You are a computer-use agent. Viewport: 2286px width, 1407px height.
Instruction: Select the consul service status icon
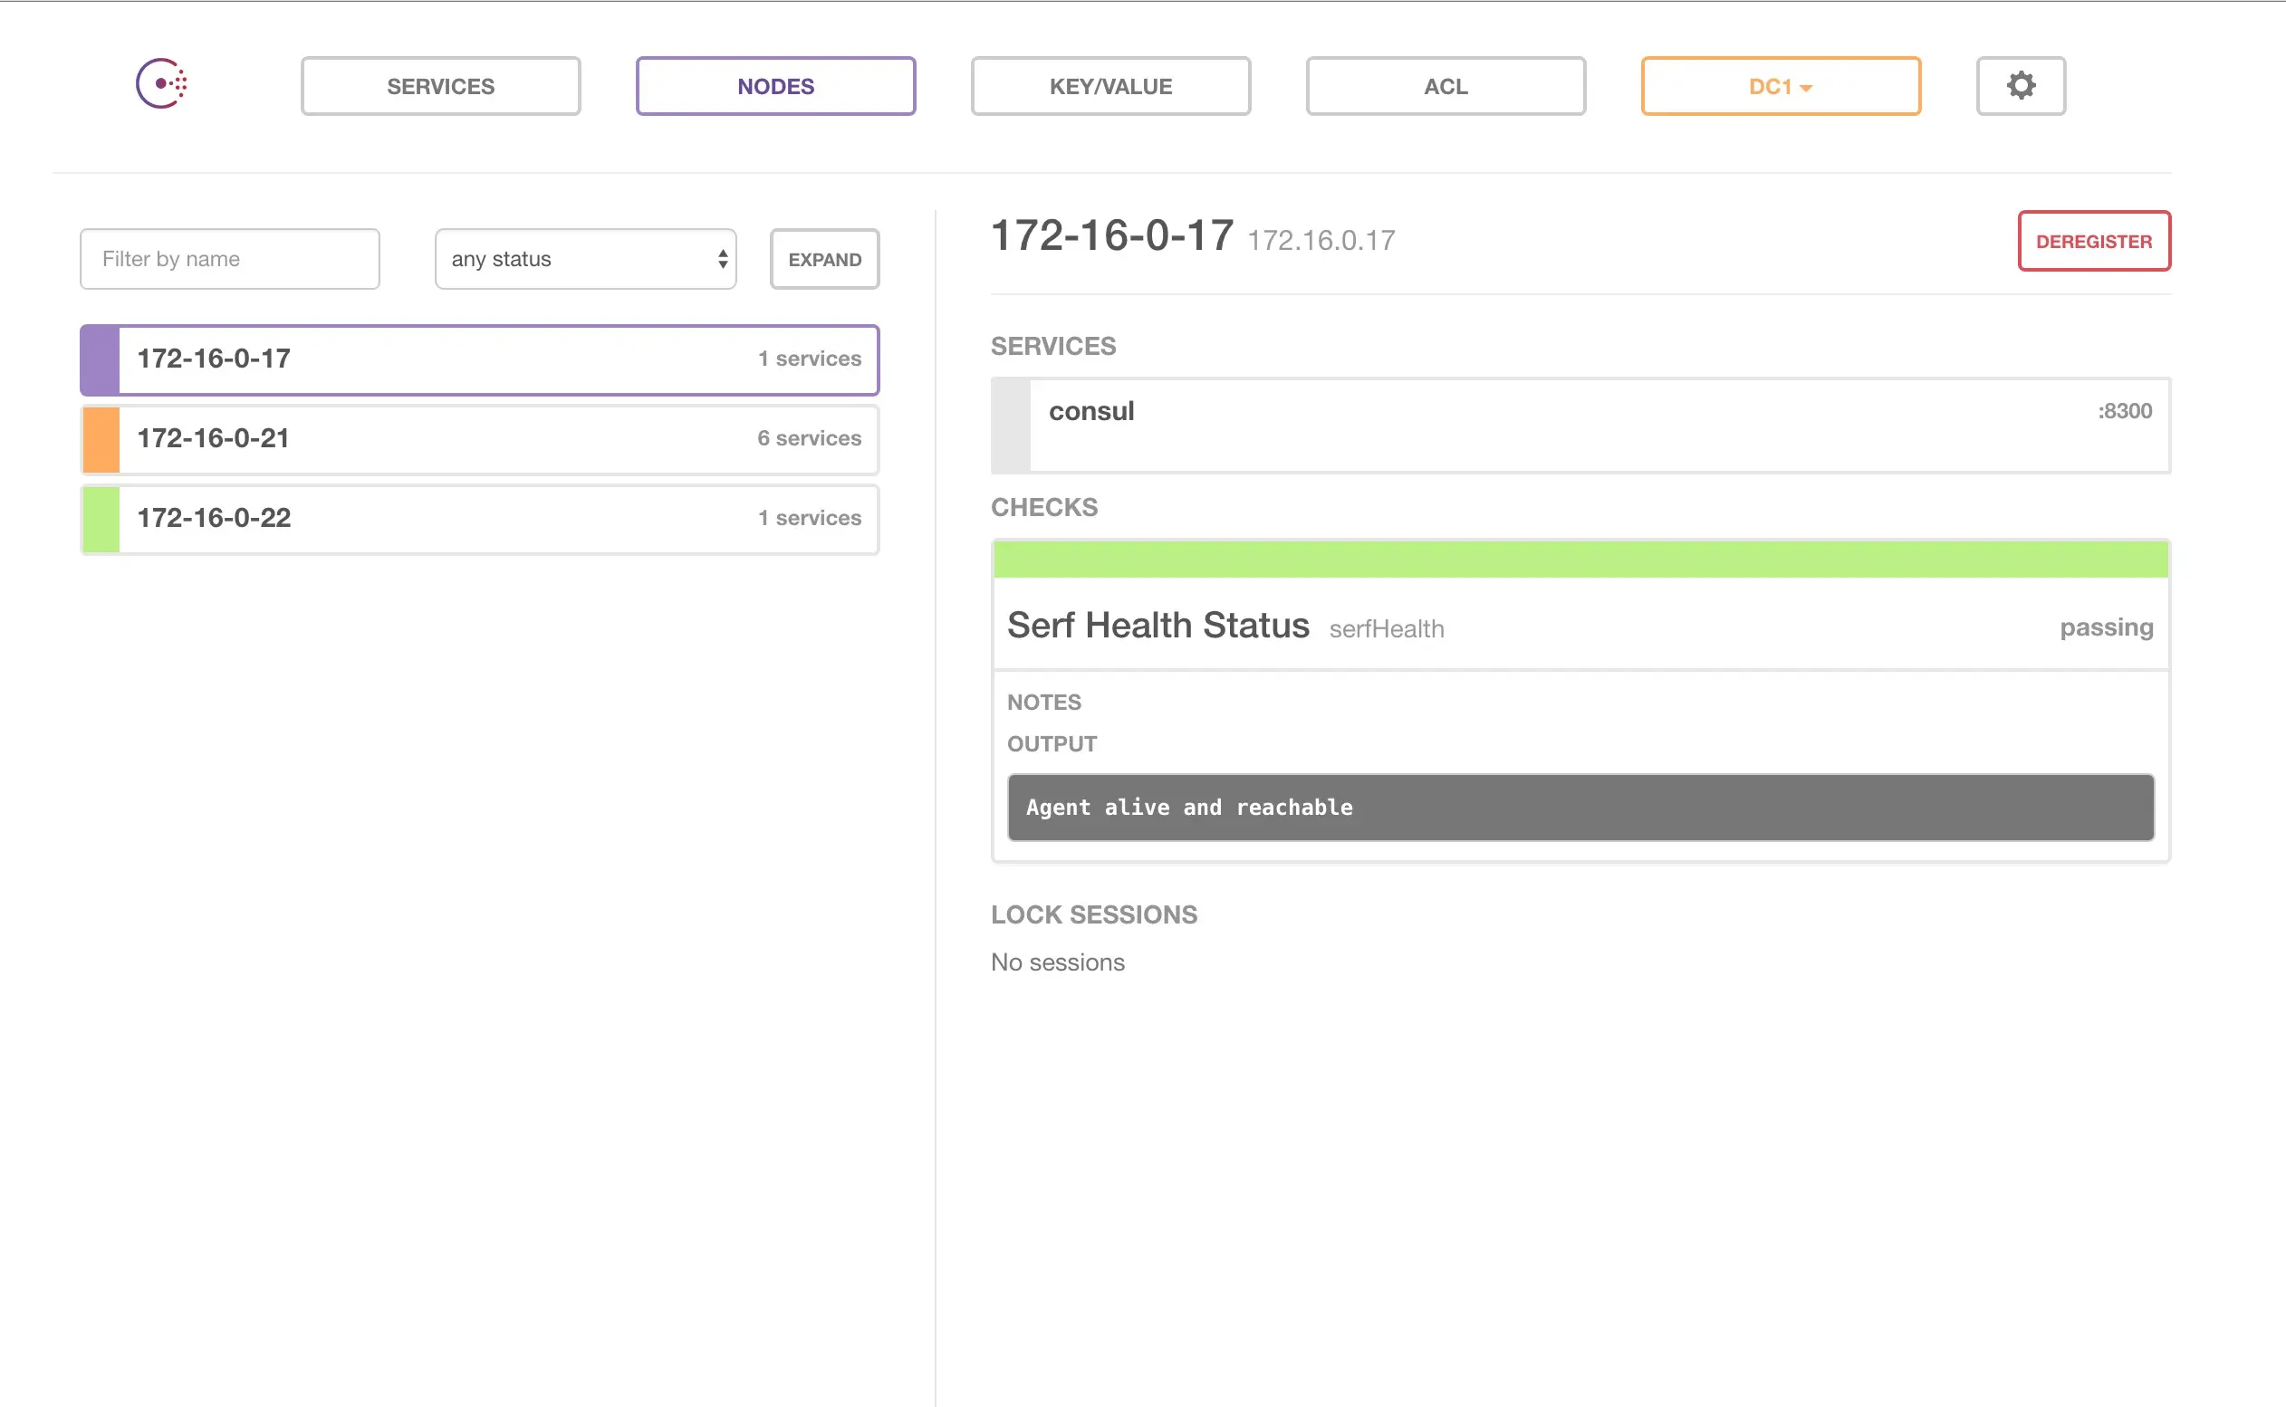tap(1011, 426)
